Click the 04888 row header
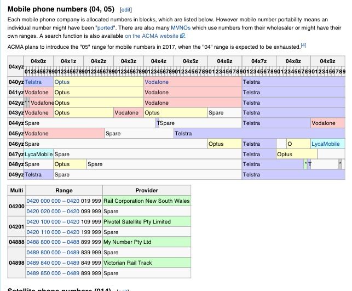Image resolution: width=352 pixels, height=291 pixels. (x=17, y=242)
